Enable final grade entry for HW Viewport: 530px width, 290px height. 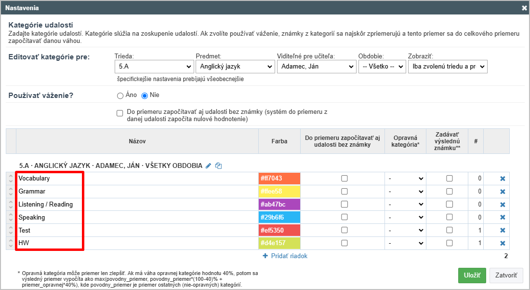click(449, 243)
